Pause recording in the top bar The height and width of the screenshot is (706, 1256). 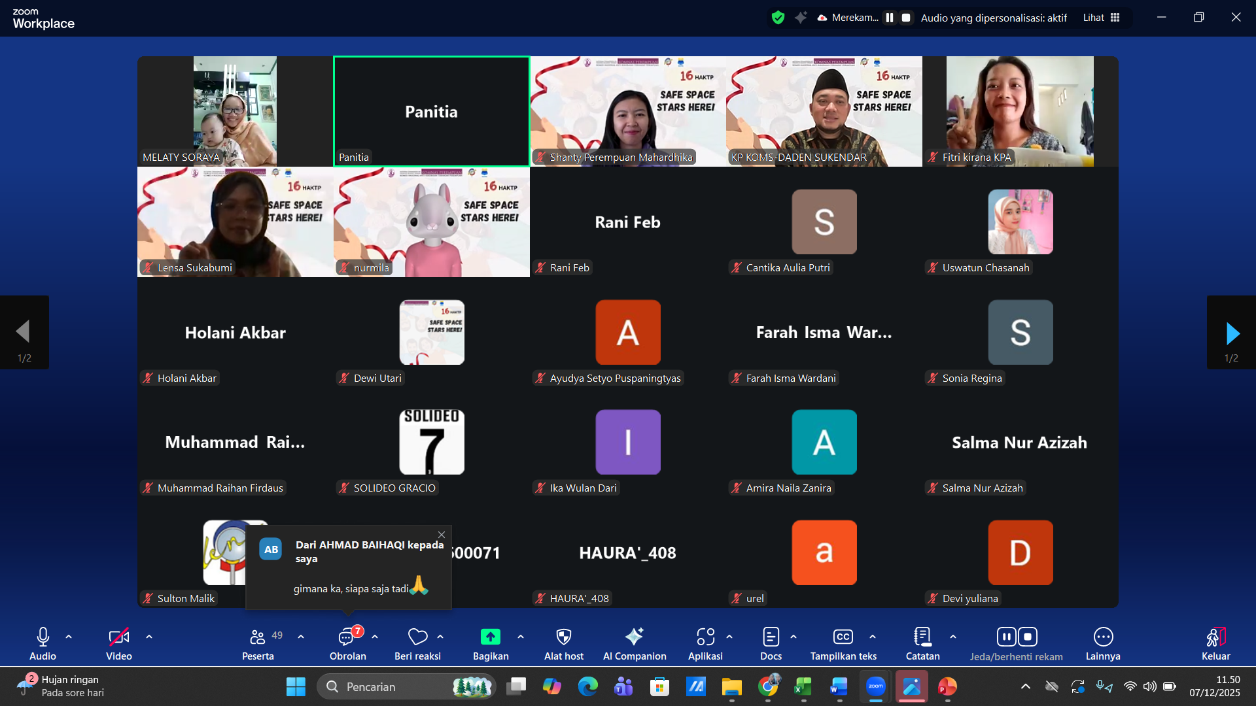[890, 18]
